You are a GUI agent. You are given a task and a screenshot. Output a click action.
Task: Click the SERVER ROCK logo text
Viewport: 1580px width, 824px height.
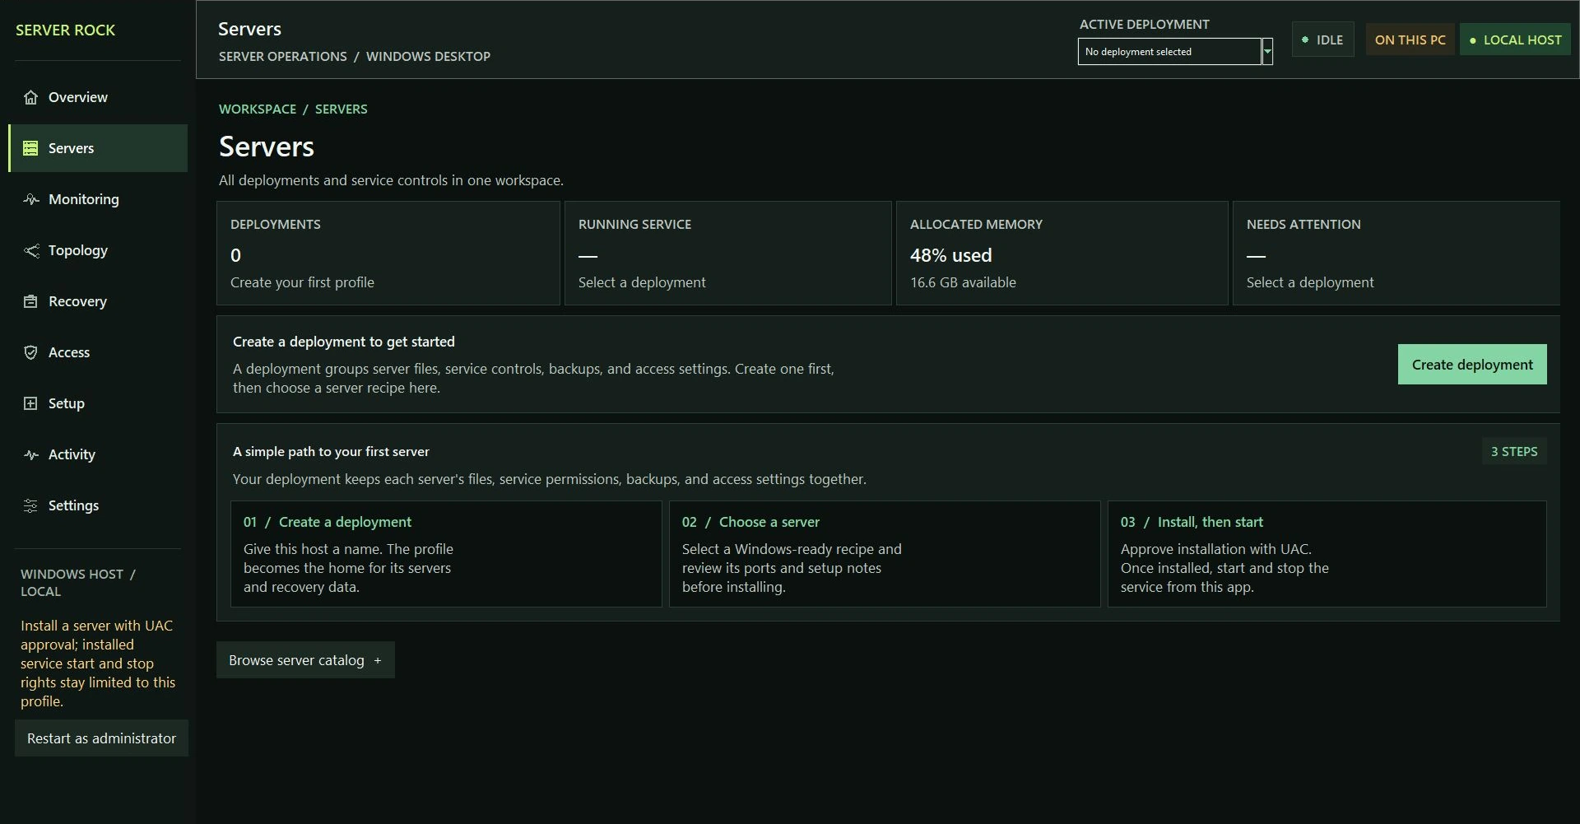(66, 30)
